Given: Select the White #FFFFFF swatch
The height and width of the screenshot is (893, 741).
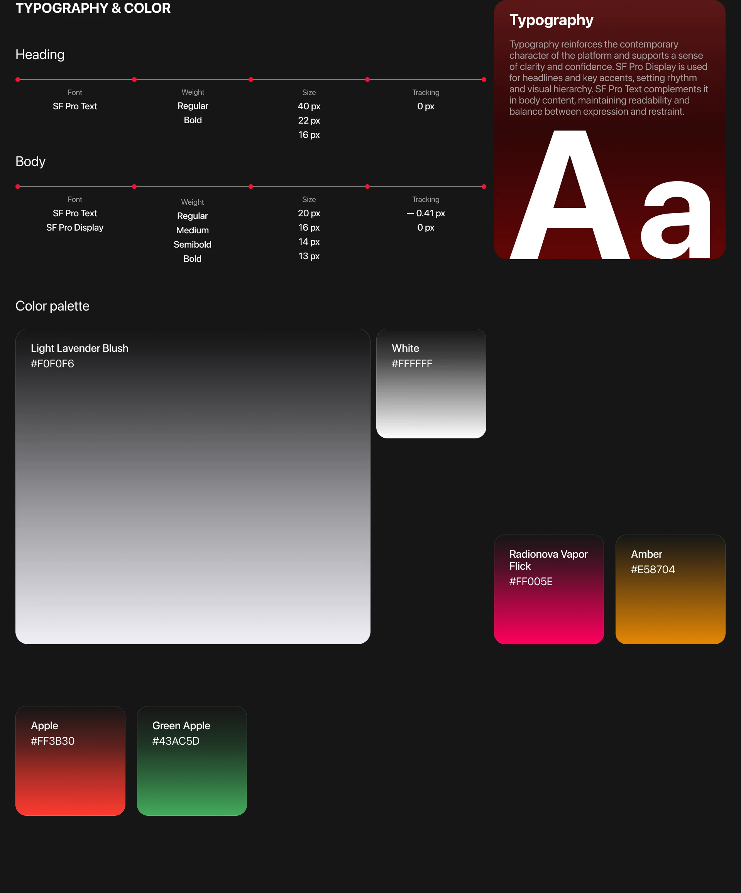Looking at the screenshot, I should (431, 383).
